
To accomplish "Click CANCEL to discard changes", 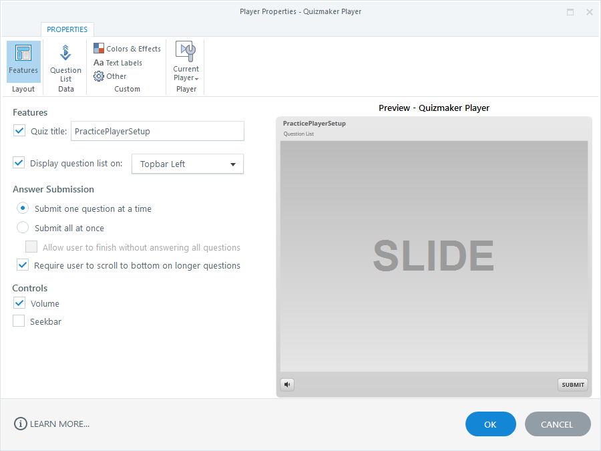I will [x=558, y=424].
